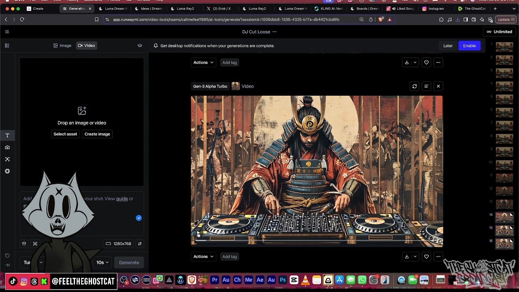Open the Brave Shields lion icon
519x292 pixels.
(x=381, y=19)
